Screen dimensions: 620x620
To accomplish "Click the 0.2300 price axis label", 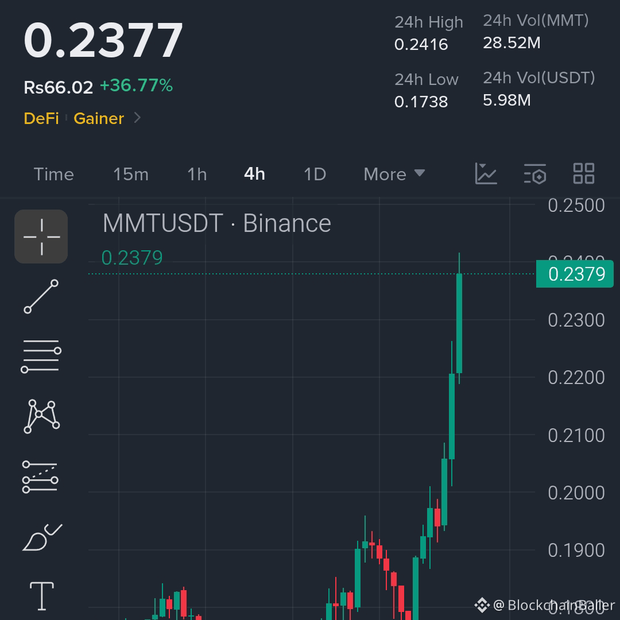I will (576, 320).
